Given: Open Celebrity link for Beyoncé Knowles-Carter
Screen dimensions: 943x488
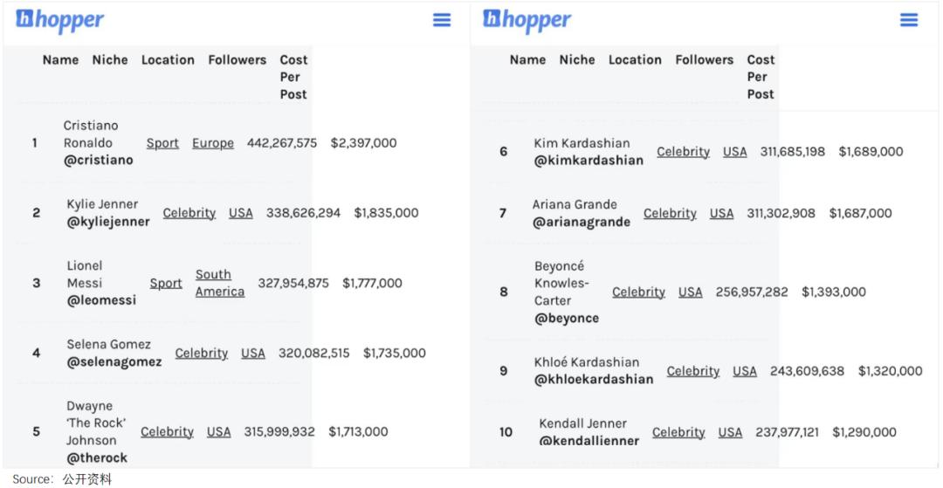Looking at the screenshot, I should tap(638, 292).
